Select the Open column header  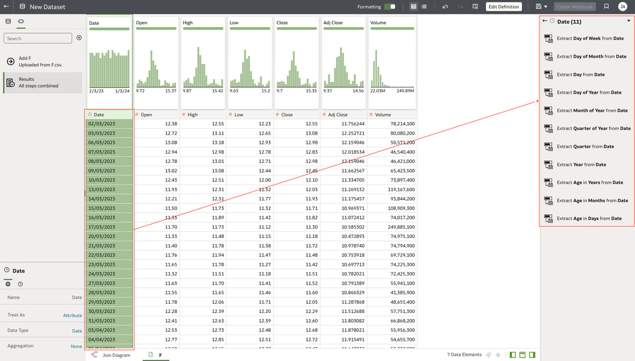tap(156, 115)
